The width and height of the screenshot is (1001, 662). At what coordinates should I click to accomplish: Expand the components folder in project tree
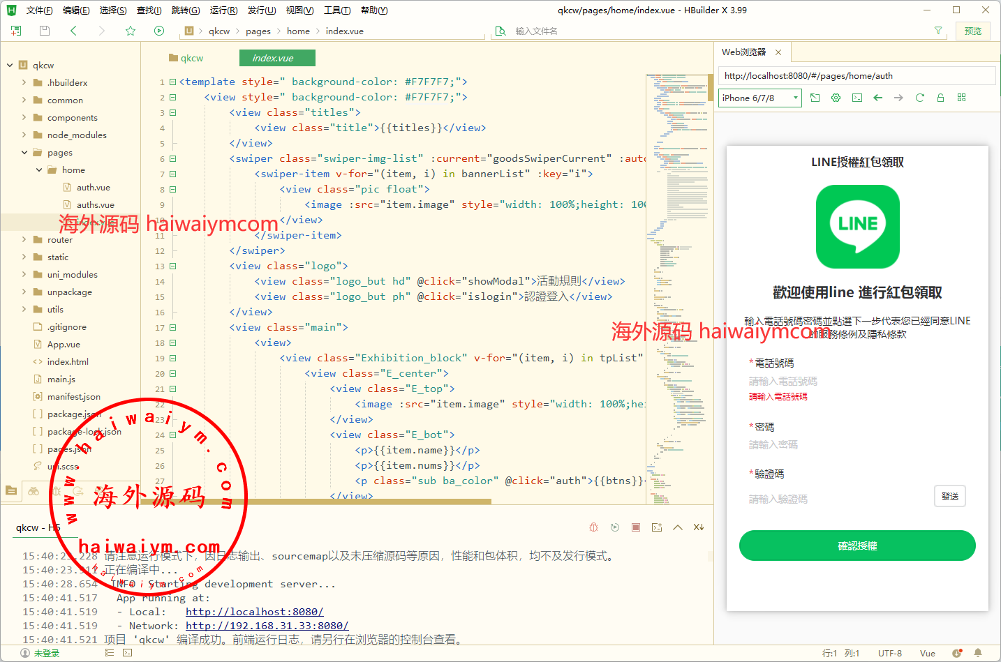point(24,117)
